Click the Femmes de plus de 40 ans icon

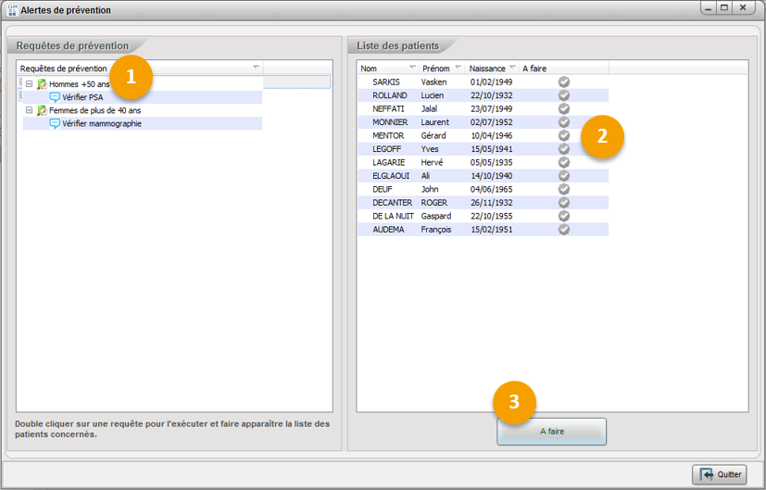coord(42,110)
